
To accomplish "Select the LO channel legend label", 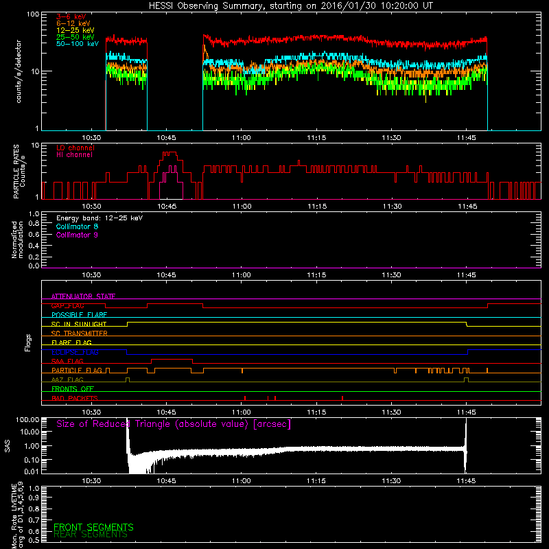I will tap(75, 148).
